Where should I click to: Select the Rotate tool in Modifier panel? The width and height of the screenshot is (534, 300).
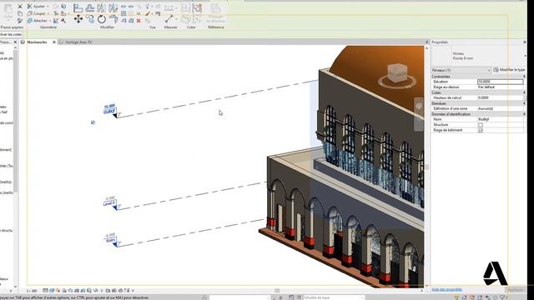[102, 19]
